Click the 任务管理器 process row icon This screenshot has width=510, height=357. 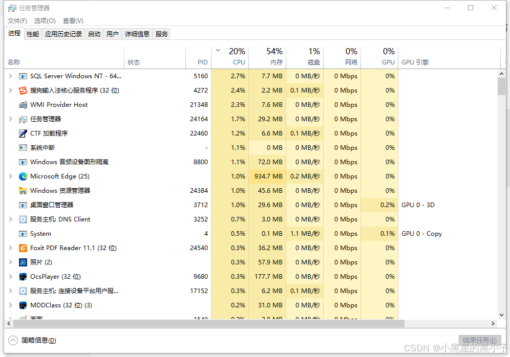pos(23,119)
